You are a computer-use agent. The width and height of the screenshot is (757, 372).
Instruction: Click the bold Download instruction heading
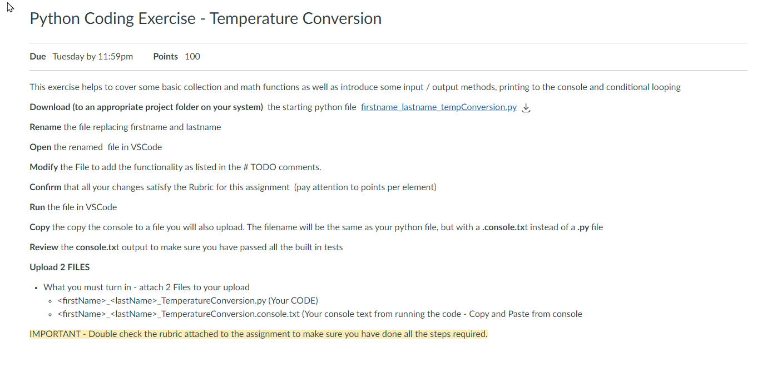coord(146,107)
